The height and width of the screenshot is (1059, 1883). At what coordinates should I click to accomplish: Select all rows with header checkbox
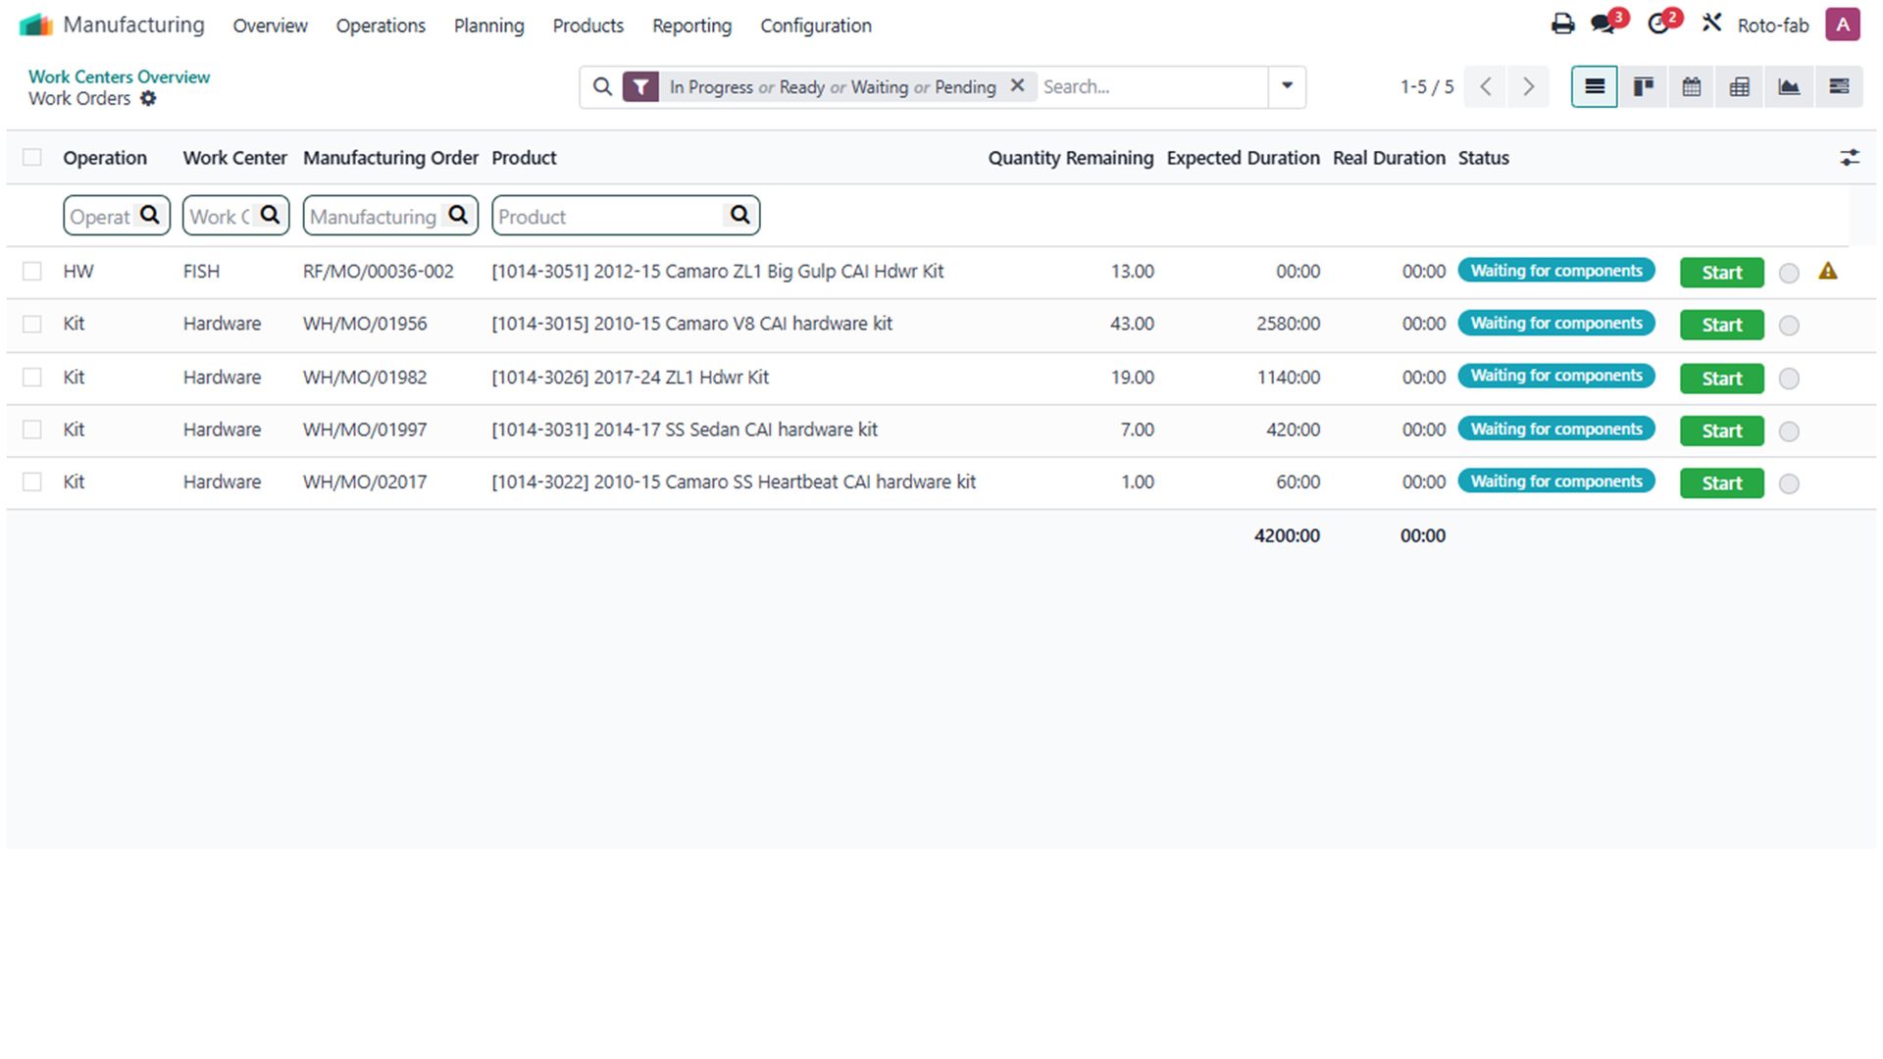coord(32,158)
